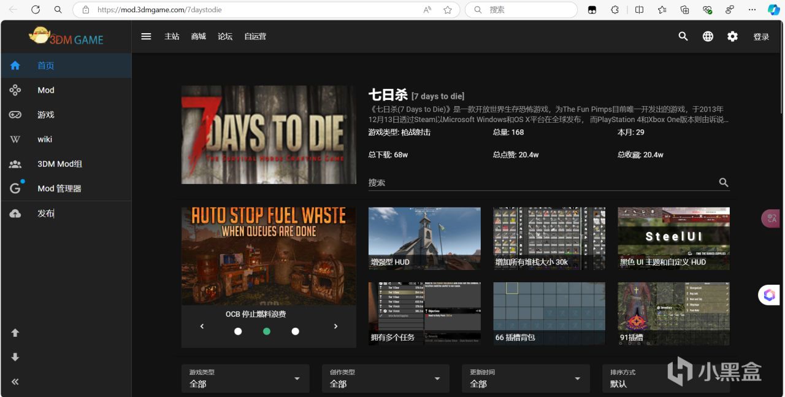Click the purple hexagon floating icon
Image resolution: width=785 pixels, height=397 pixels.
[x=769, y=295]
